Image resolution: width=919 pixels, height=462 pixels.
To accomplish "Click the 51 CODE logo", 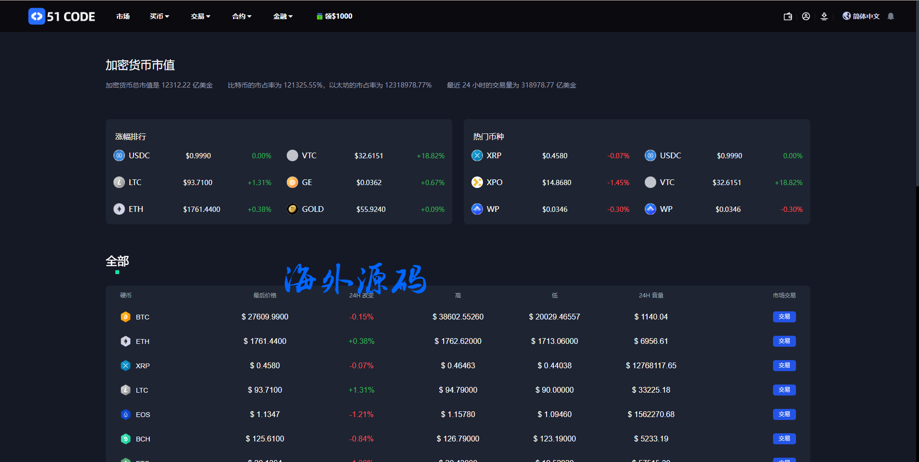I will pos(62,16).
